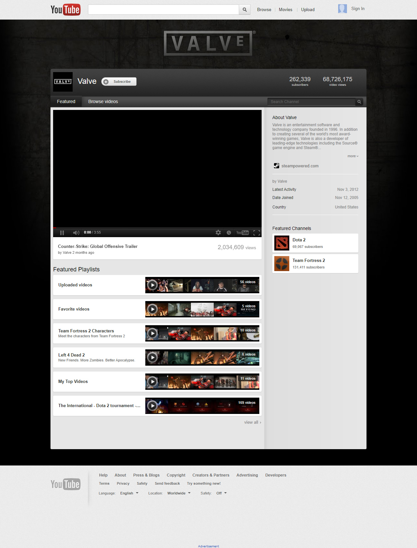The image size is (417, 548).
Task: Click the Privacy footer link
Action: coord(123,483)
